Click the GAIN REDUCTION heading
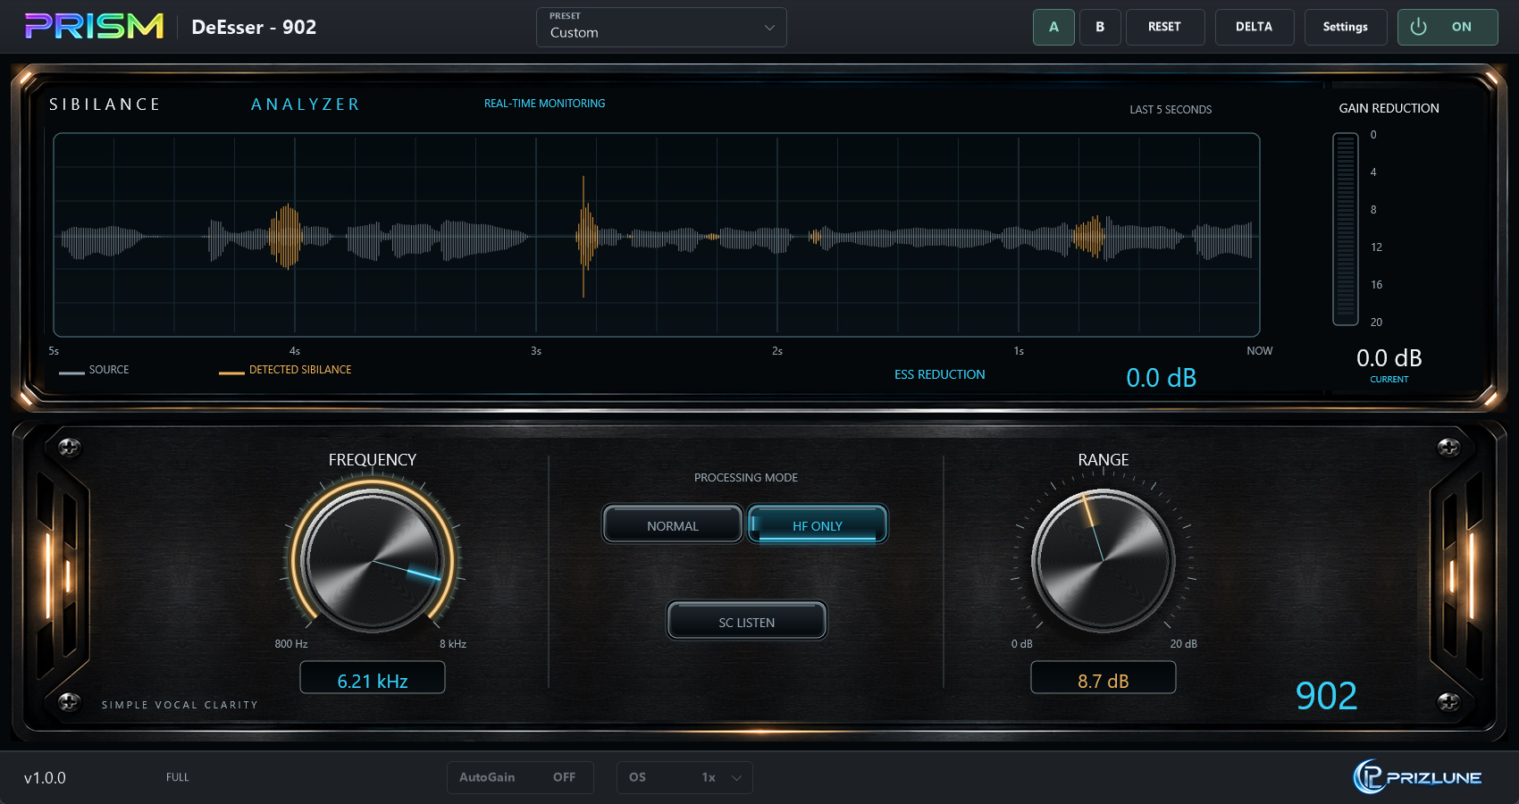 [1389, 108]
